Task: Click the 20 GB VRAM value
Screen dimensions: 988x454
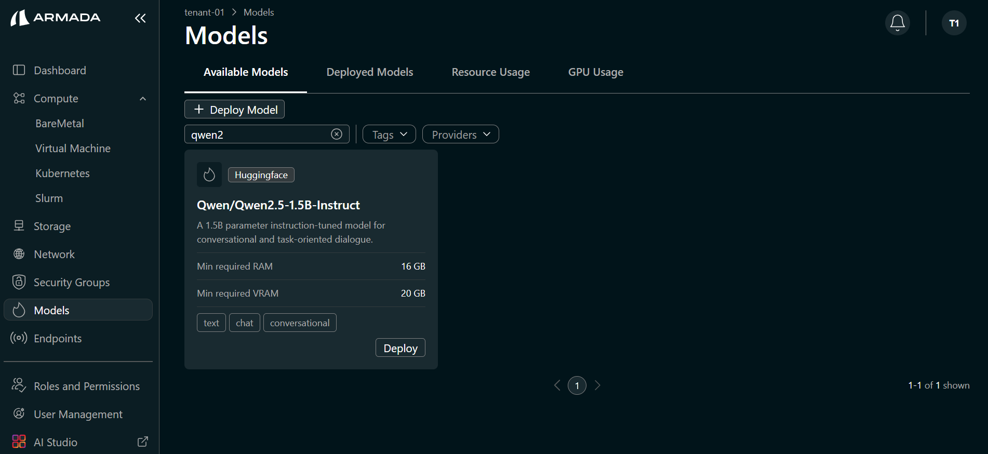Action: tap(413, 293)
